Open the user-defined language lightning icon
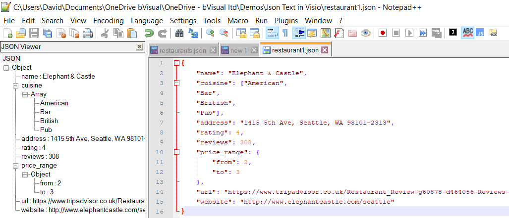Screen dimensions: 509x218 [312, 33]
